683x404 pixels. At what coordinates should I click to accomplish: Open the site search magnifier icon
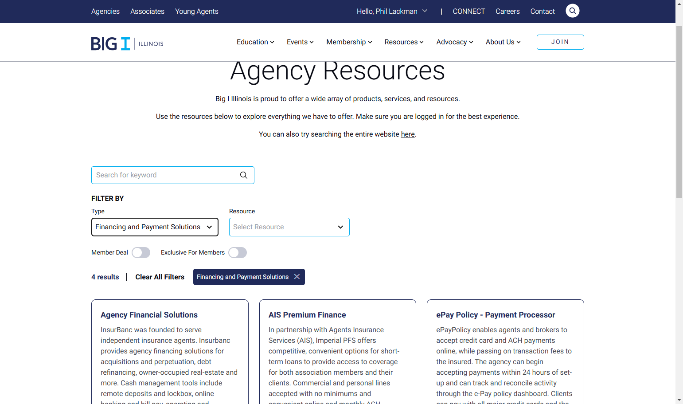(x=572, y=11)
